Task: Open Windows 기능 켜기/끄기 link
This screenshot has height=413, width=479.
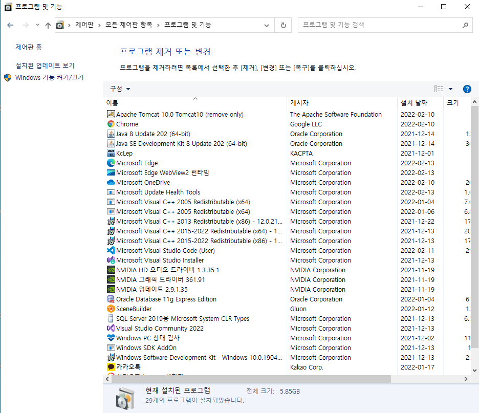Action: pos(49,78)
